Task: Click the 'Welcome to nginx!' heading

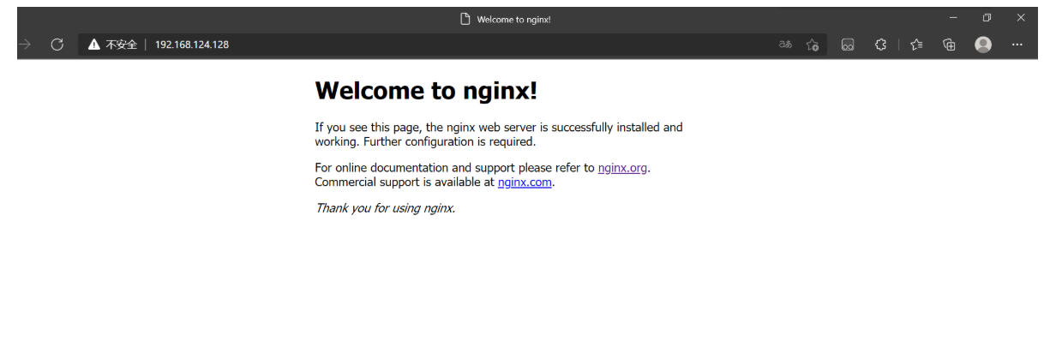Action: (x=426, y=91)
